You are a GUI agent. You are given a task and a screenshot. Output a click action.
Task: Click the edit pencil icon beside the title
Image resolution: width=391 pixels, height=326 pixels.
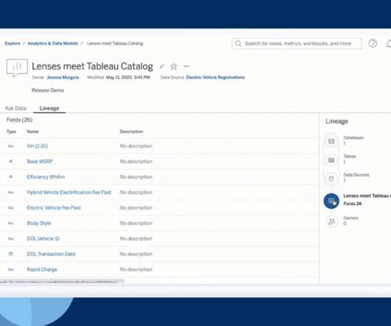162,66
